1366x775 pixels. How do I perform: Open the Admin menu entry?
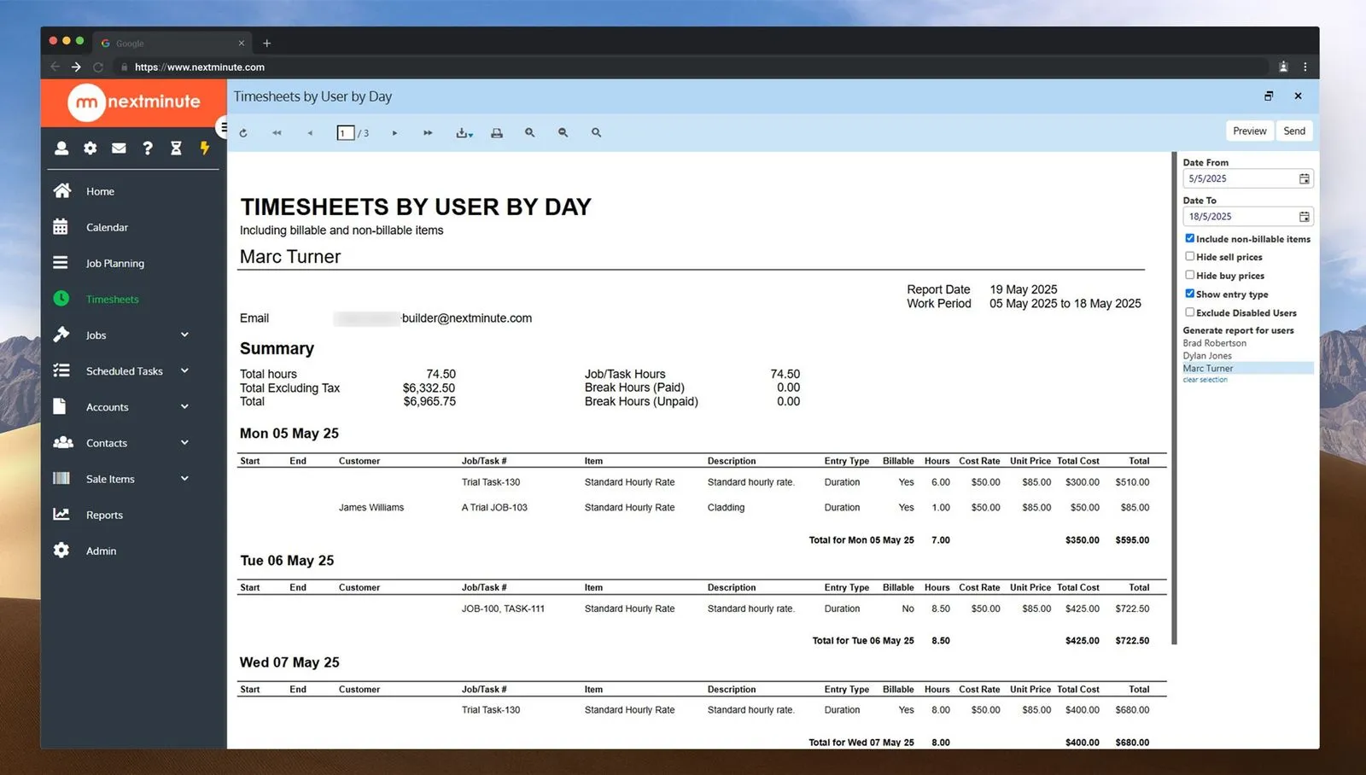101,551
